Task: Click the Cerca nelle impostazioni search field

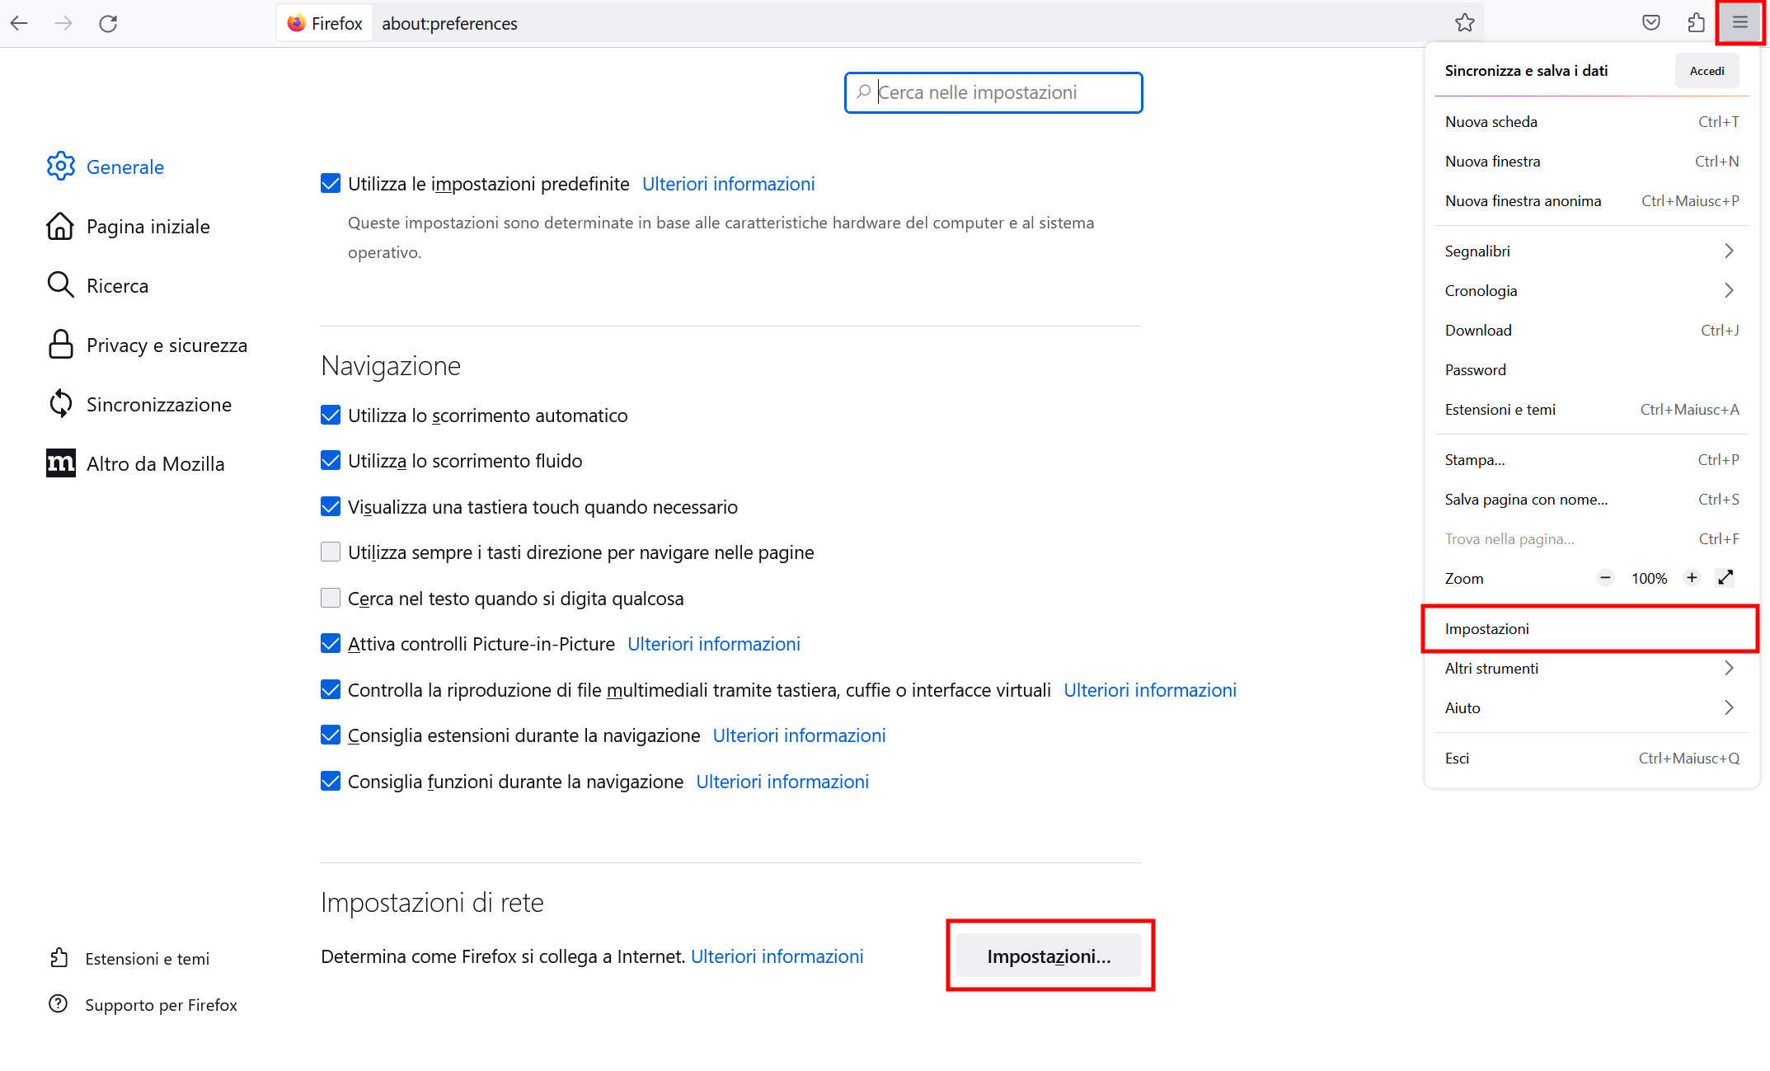Action: tap(993, 92)
